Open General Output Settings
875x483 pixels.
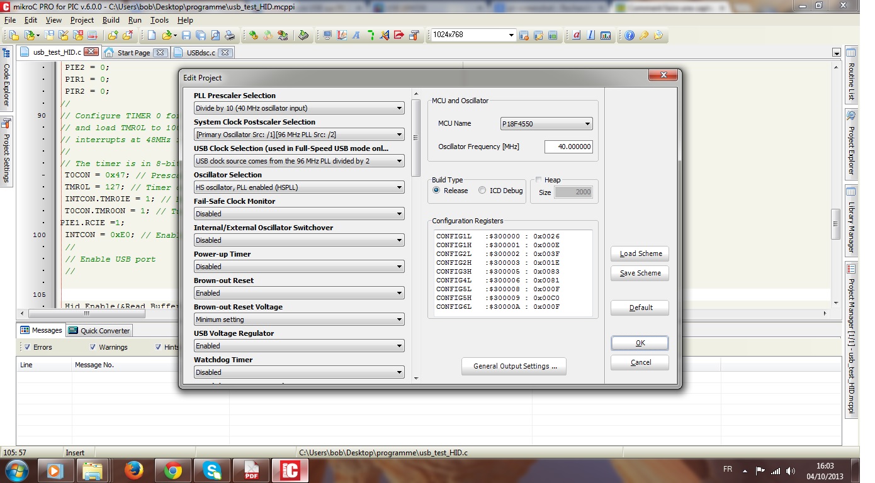(x=514, y=366)
